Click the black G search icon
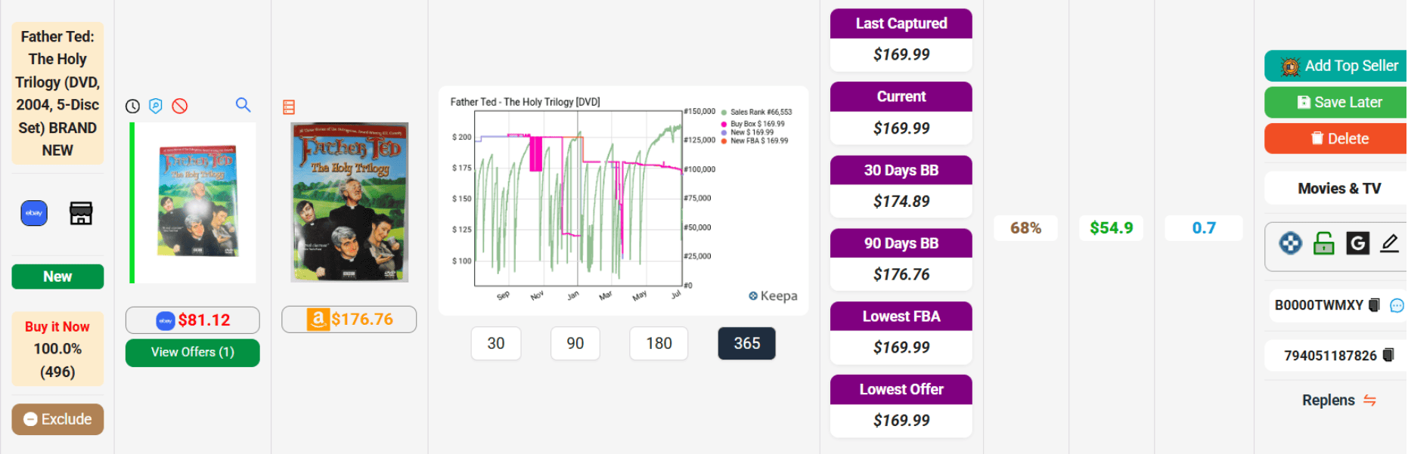The width and height of the screenshot is (1408, 454). pos(1358,243)
